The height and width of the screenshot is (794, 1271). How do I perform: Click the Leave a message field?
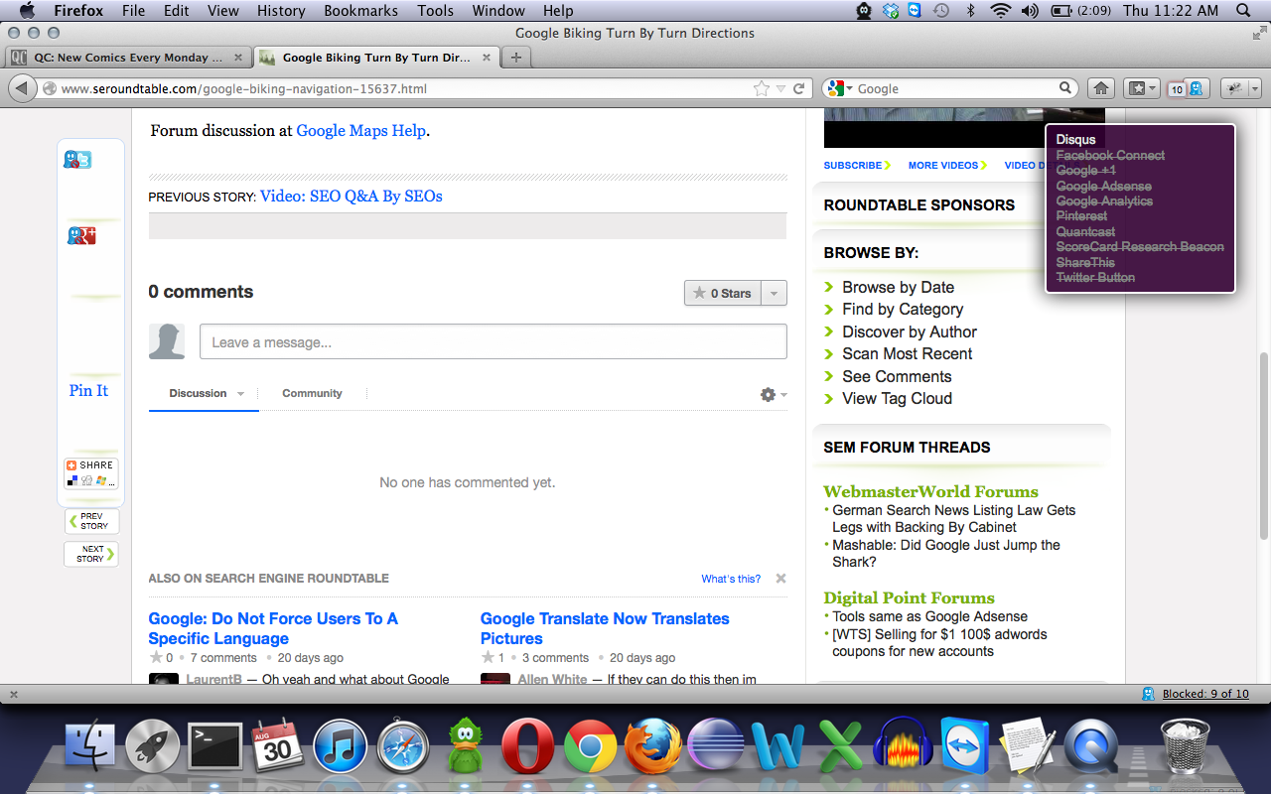(x=493, y=342)
